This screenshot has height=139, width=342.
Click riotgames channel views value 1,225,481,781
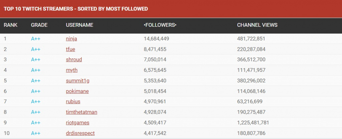click(253, 123)
